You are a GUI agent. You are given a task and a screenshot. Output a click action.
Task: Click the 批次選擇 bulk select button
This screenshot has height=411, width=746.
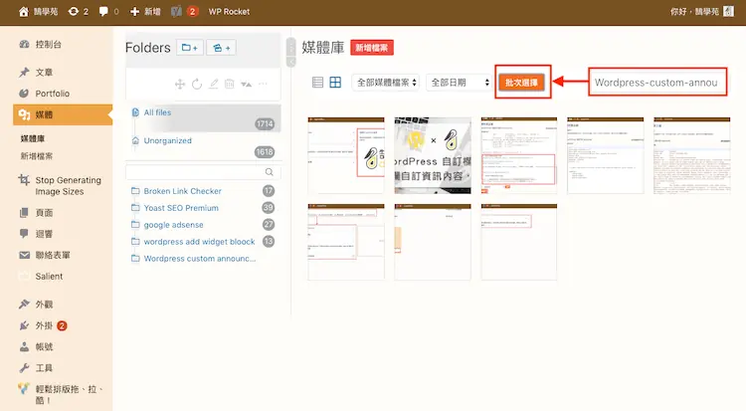[521, 83]
